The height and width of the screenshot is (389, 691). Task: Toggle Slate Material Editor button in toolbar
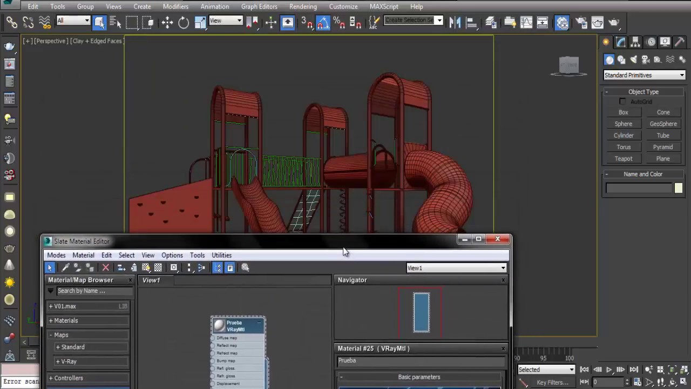pyautogui.click(x=563, y=22)
